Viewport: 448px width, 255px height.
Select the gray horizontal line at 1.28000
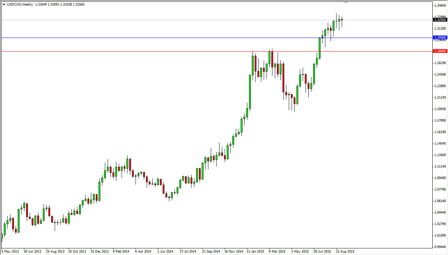tap(209, 51)
